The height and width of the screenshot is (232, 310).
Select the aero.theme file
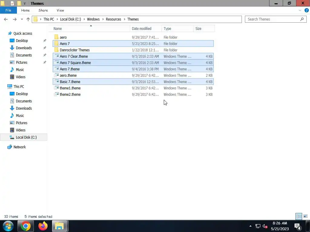point(133,75)
